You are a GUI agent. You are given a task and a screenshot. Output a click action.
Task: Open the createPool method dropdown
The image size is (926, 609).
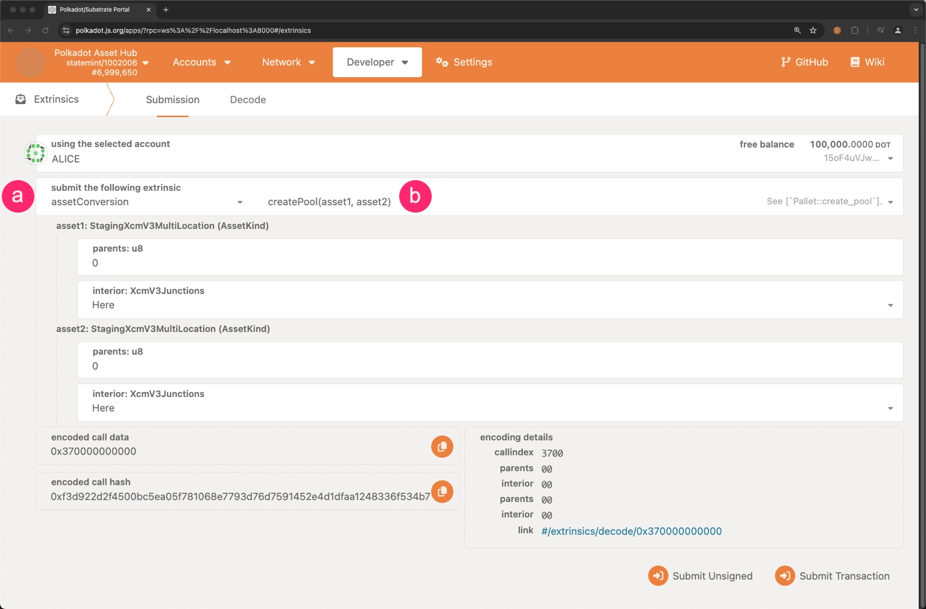tap(890, 202)
